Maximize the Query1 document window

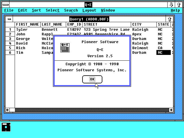click(x=170, y=19)
